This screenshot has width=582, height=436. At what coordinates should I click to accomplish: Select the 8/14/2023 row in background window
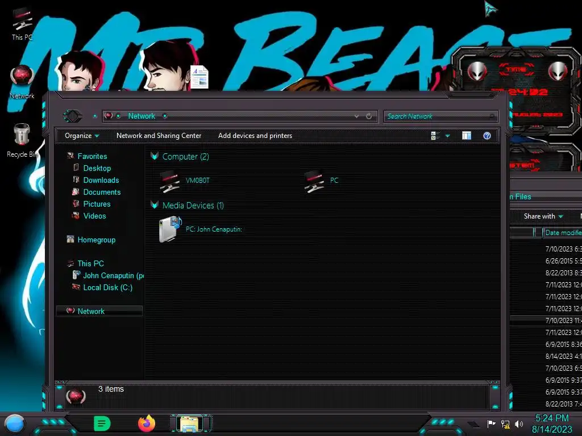pos(546,357)
